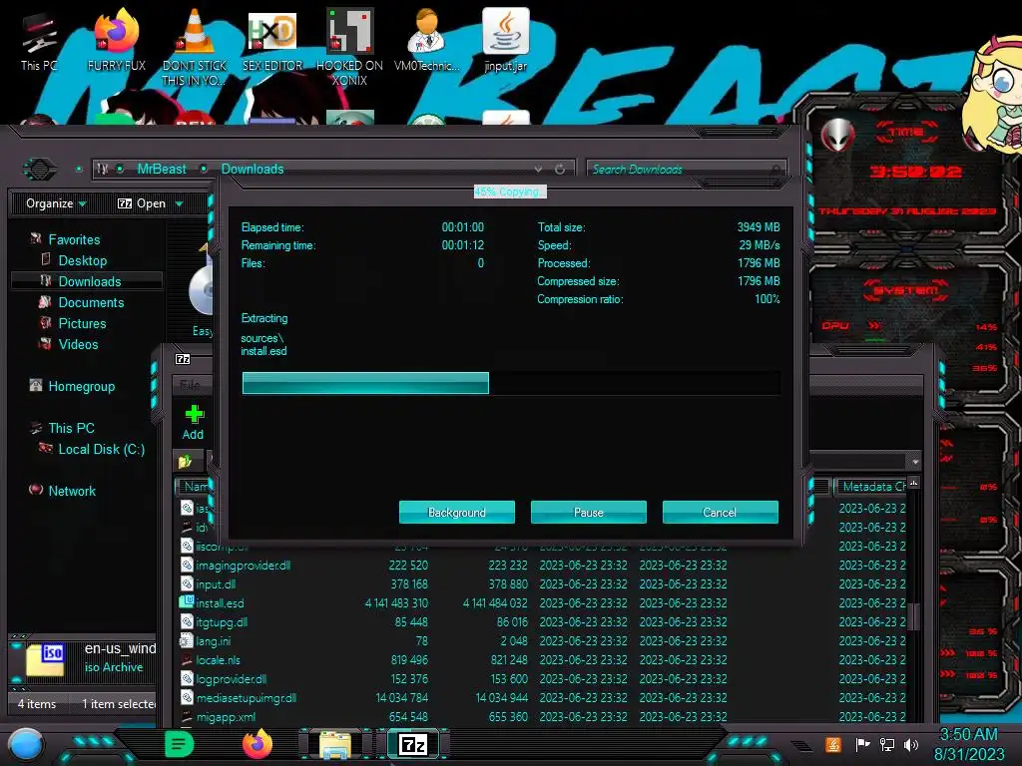Select input.dll row
The height and width of the screenshot is (766, 1022).
click(x=542, y=583)
